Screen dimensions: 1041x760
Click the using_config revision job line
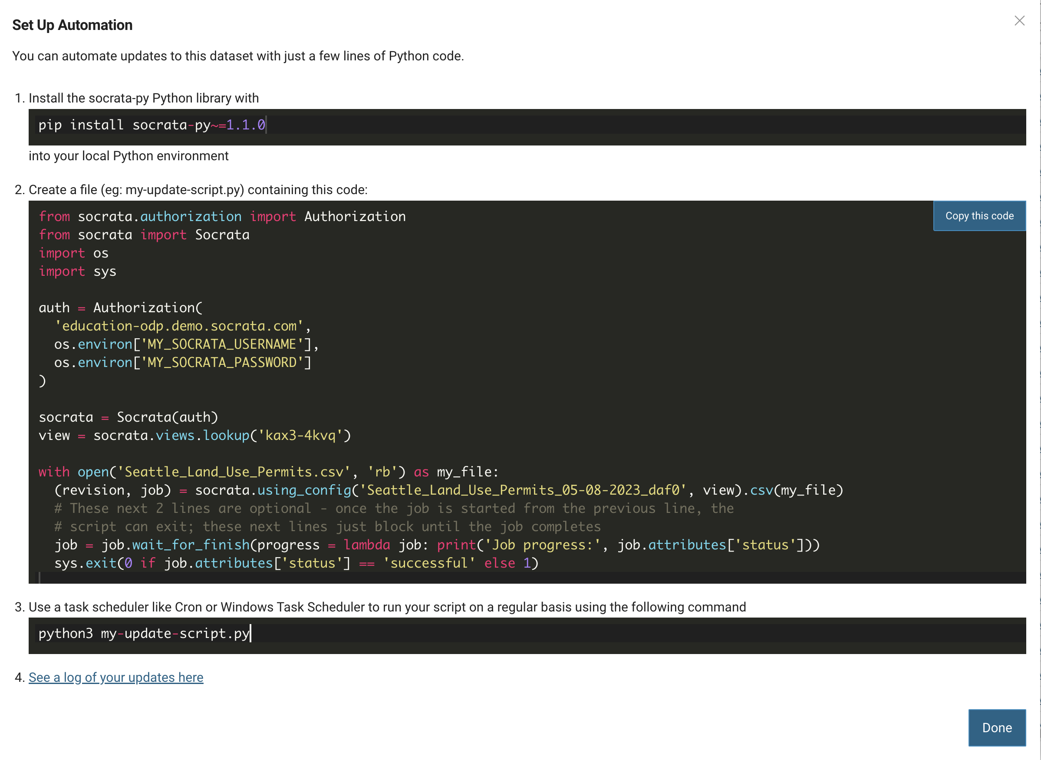pos(448,490)
